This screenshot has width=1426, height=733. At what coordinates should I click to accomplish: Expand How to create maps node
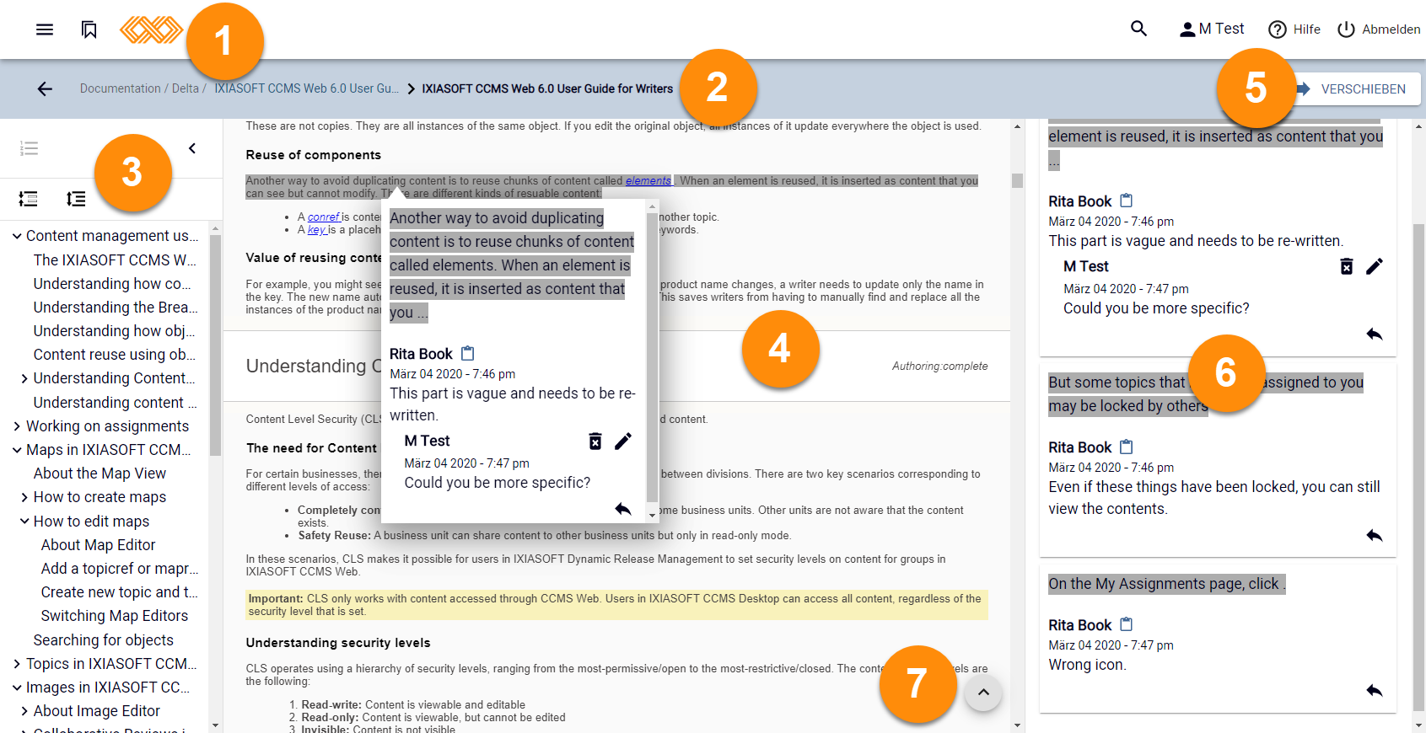(x=24, y=497)
